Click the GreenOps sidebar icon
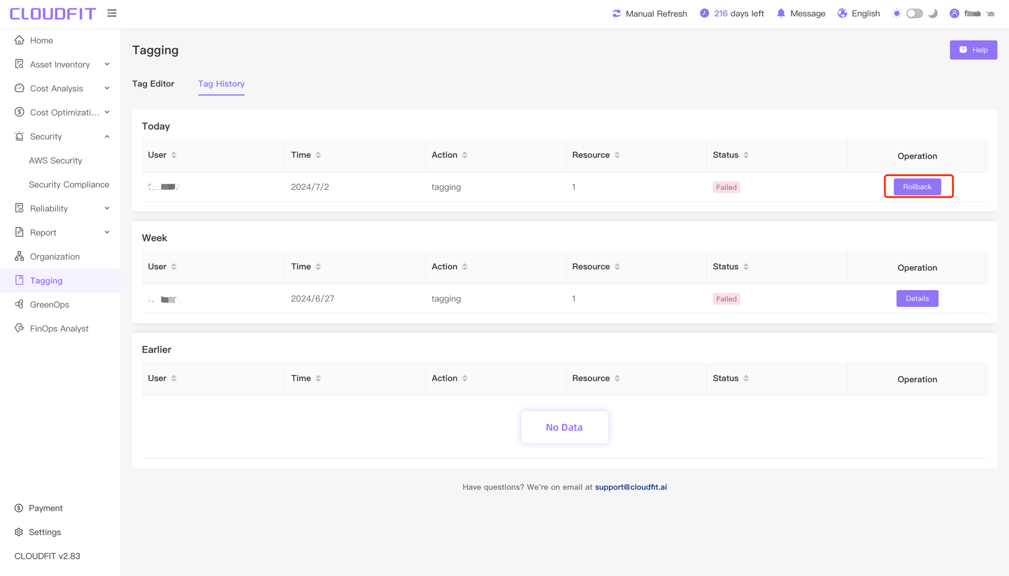Image resolution: width=1009 pixels, height=576 pixels. (x=19, y=305)
